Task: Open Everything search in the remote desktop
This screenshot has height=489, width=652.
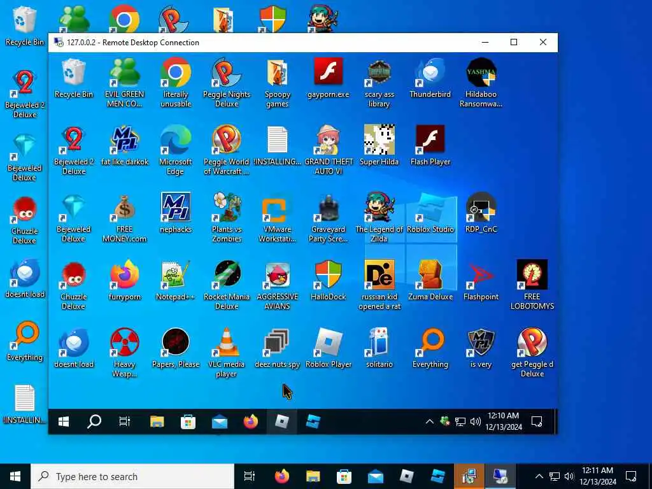Action: pos(430,342)
